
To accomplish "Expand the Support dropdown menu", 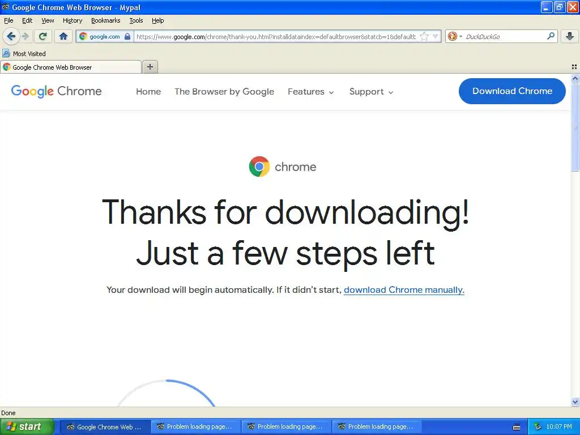I will [371, 91].
